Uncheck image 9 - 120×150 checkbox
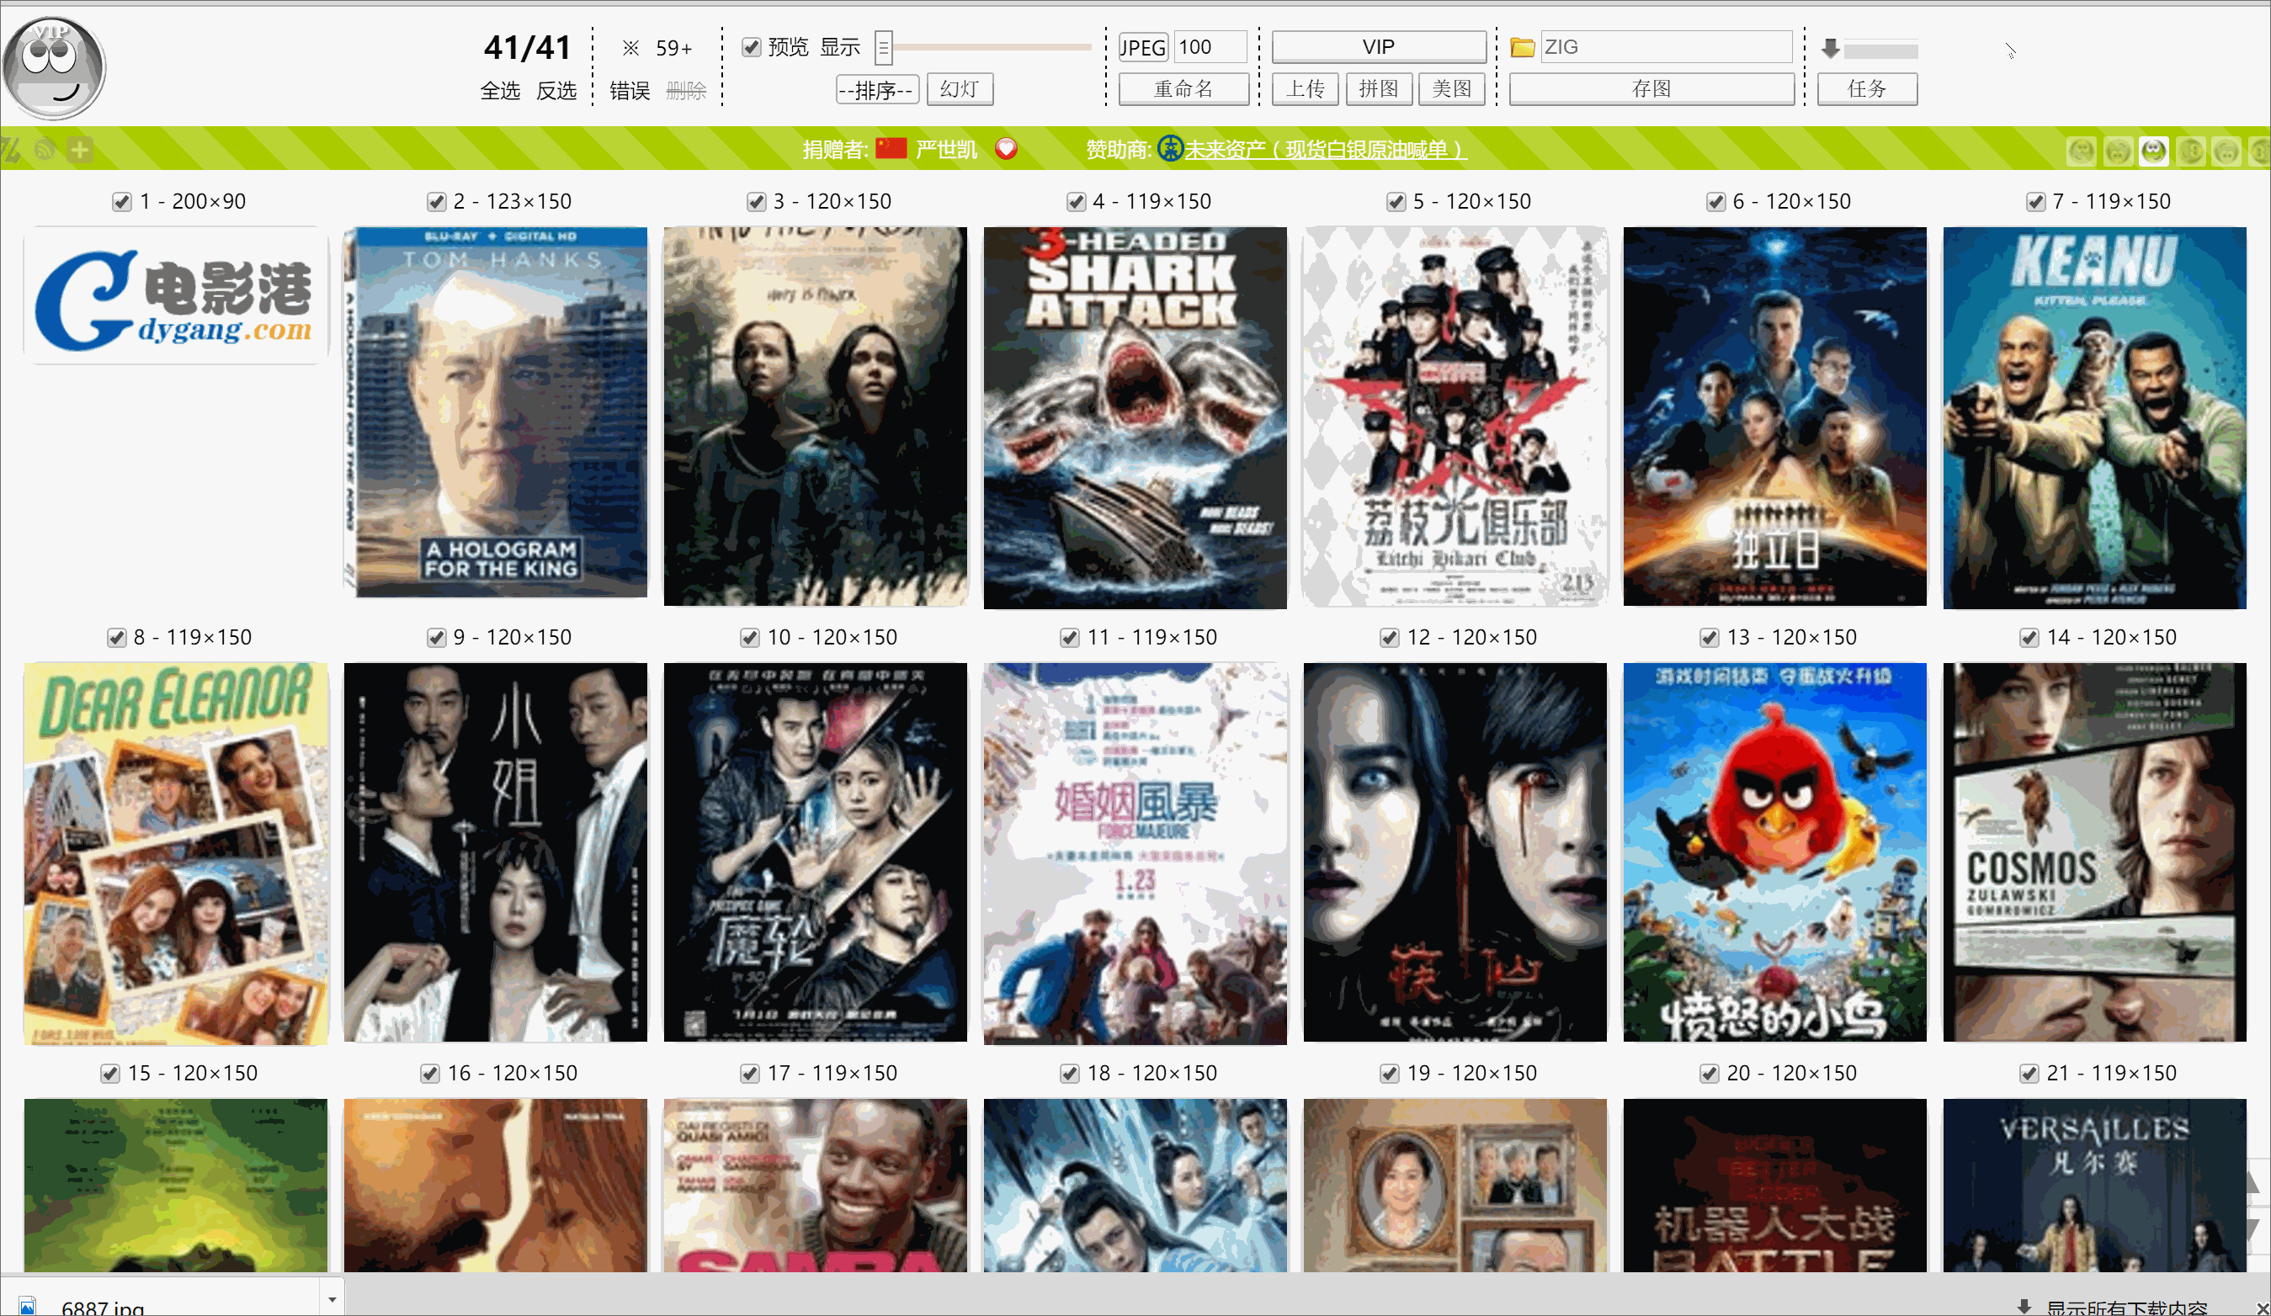Image resolution: width=2271 pixels, height=1316 pixels. click(x=436, y=638)
